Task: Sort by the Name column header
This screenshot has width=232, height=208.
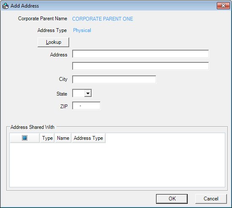Action: (63, 138)
